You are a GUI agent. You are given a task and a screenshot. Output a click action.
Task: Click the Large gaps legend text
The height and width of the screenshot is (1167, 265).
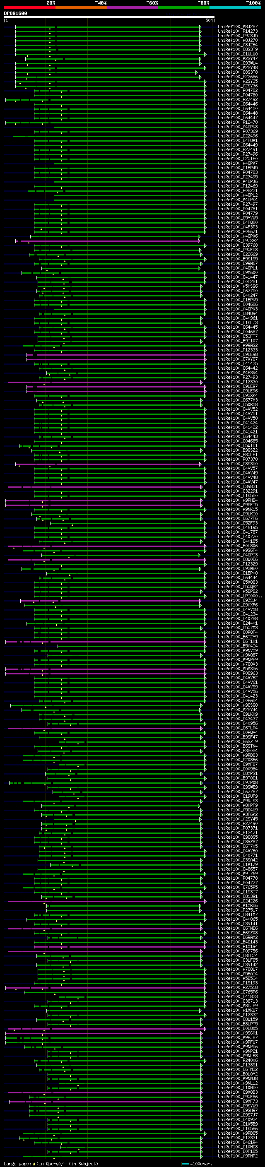click(51, 1163)
